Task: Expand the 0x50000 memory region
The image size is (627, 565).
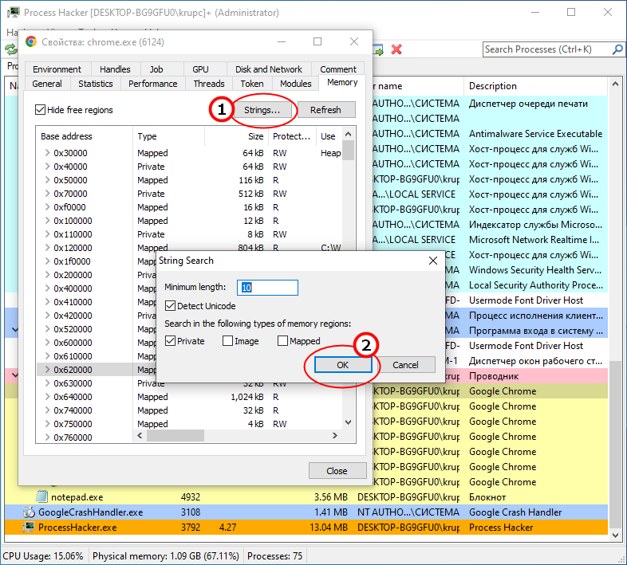Action: pos(47,180)
